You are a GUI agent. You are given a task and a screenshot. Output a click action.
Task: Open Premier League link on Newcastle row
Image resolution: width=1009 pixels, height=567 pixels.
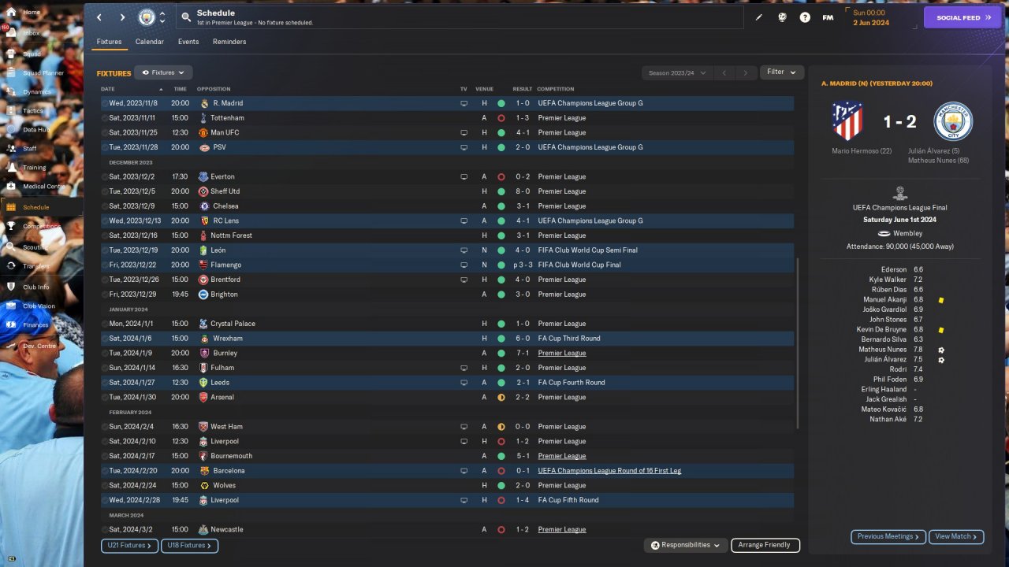point(562,529)
